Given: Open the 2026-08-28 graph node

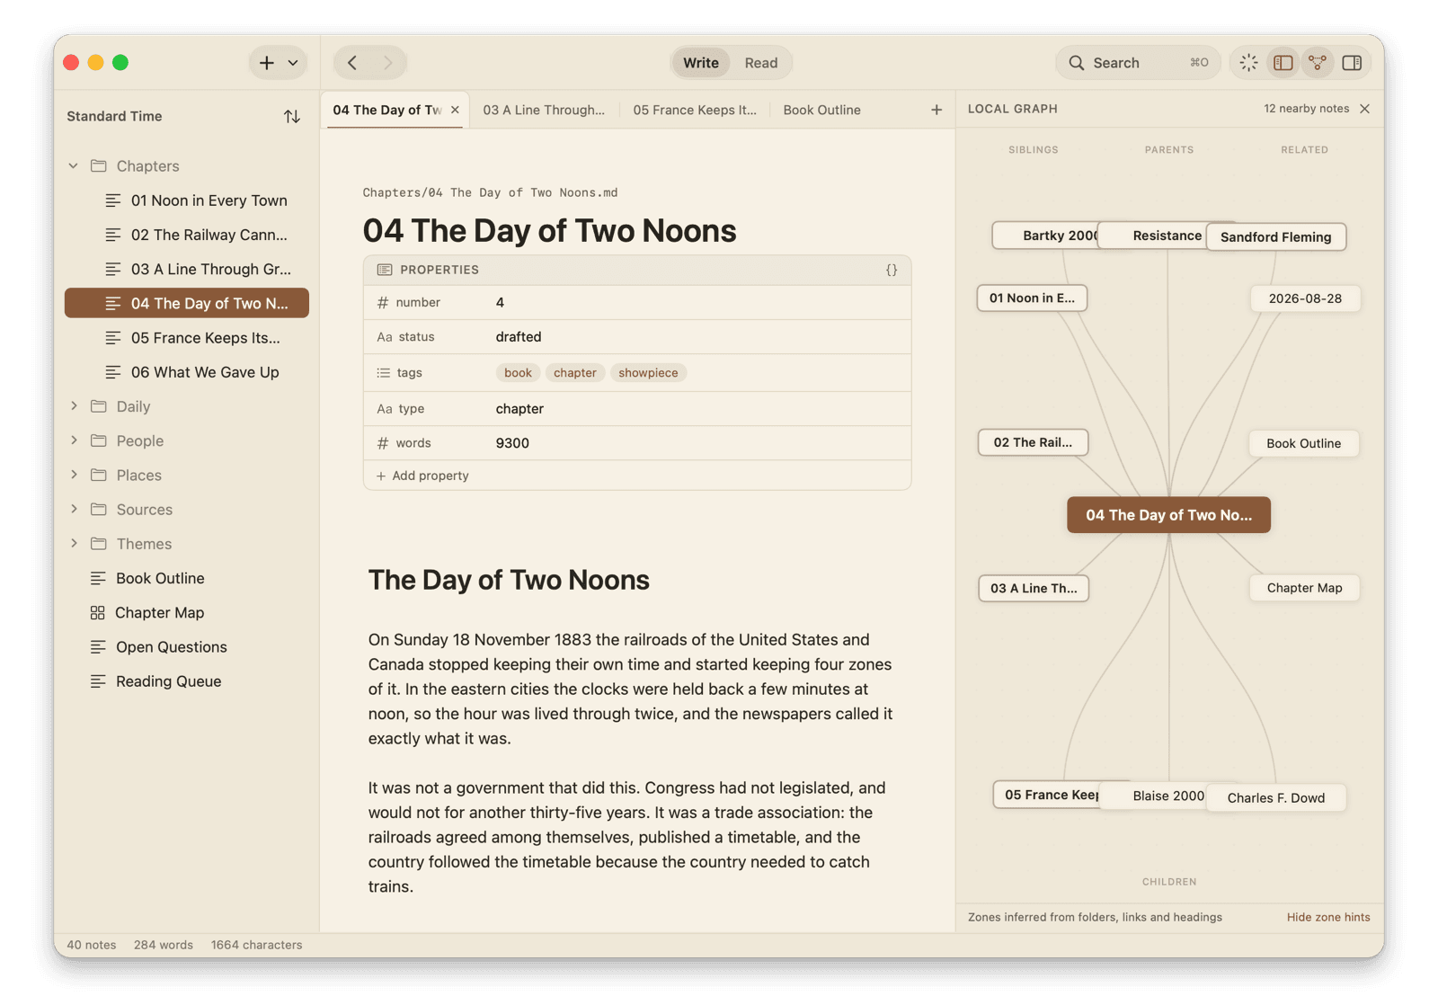Looking at the screenshot, I should click(x=1304, y=298).
